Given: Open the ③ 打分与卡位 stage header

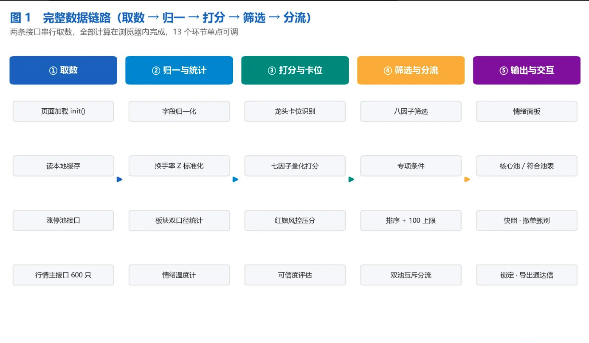Looking at the screenshot, I should pos(295,70).
